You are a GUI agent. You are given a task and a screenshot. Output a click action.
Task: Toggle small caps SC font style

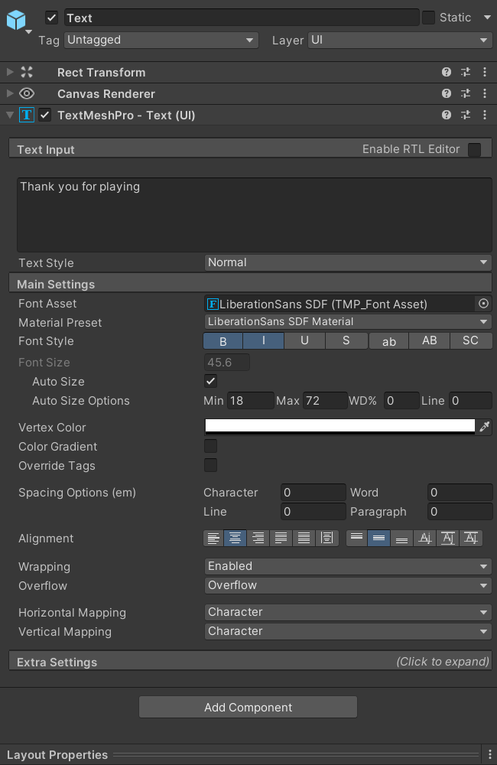[x=471, y=341]
